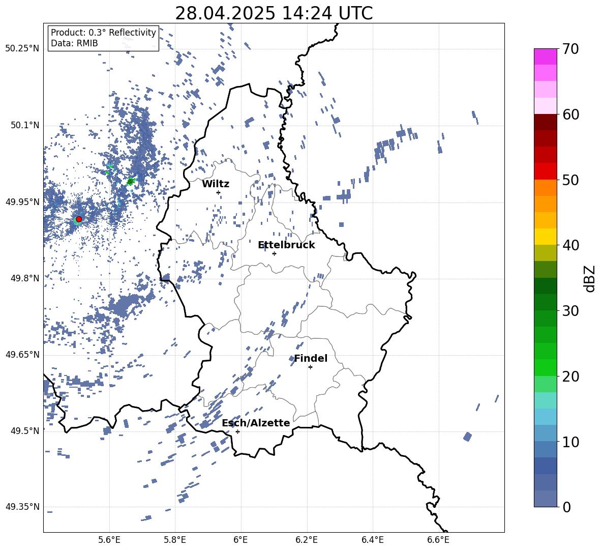The height and width of the screenshot is (550, 602).
Task: Click the Product: 0.3° Reflectivity text
Action: pos(103,33)
